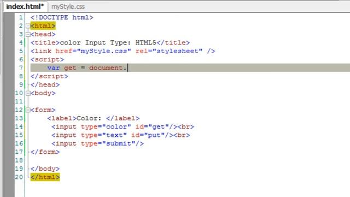
Task: Click the rel="stylesheet" attribute
Action: coord(169,51)
